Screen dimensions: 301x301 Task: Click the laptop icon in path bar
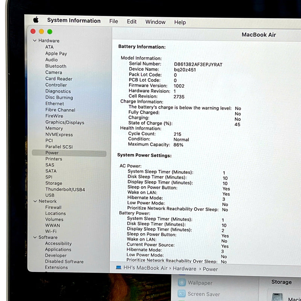click(119, 268)
